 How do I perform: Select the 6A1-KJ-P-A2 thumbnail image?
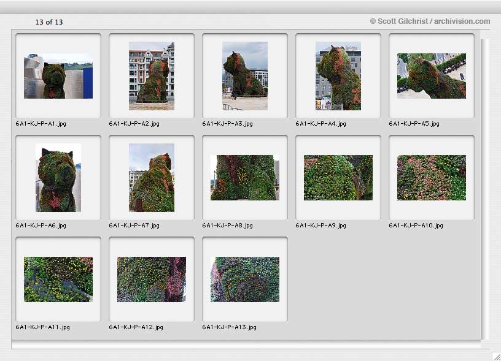pyautogui.click(x=152, y=76)
